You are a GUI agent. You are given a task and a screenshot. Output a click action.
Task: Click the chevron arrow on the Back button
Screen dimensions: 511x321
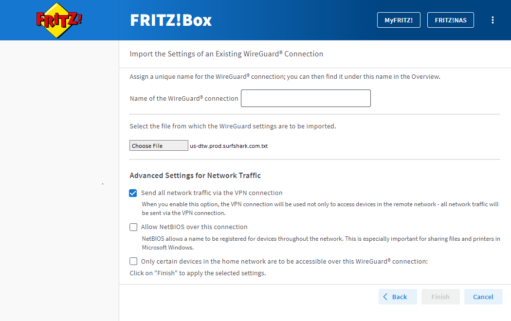tap(385, 297)
